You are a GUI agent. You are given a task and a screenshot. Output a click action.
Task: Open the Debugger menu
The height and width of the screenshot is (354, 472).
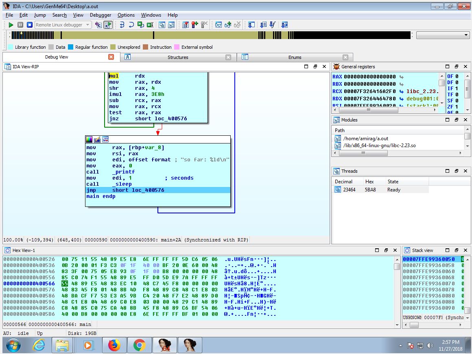pos(101,15)
